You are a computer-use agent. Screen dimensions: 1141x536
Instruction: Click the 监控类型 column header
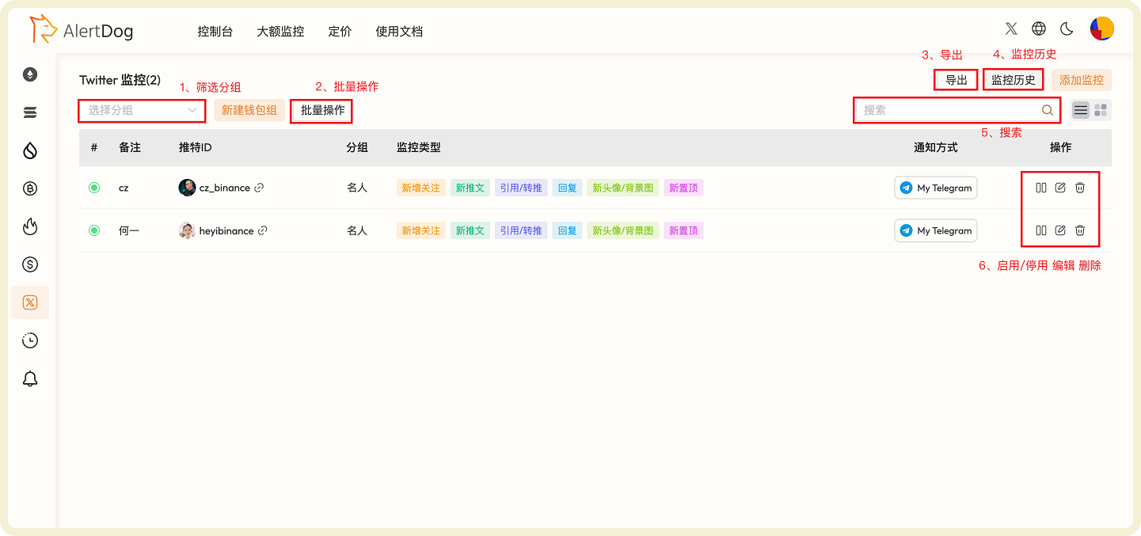(419, 147)
